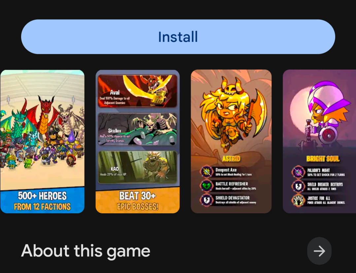Tap the Astrid name label
The width and height of the screenshot is (356, 273).
(231, 158)
